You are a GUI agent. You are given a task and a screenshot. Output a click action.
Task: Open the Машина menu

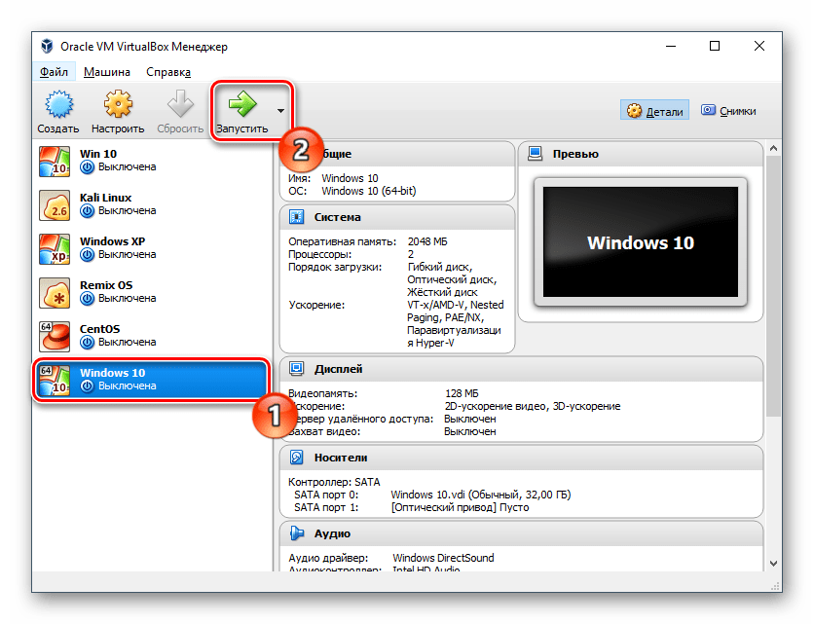click(x=106, y=71)
